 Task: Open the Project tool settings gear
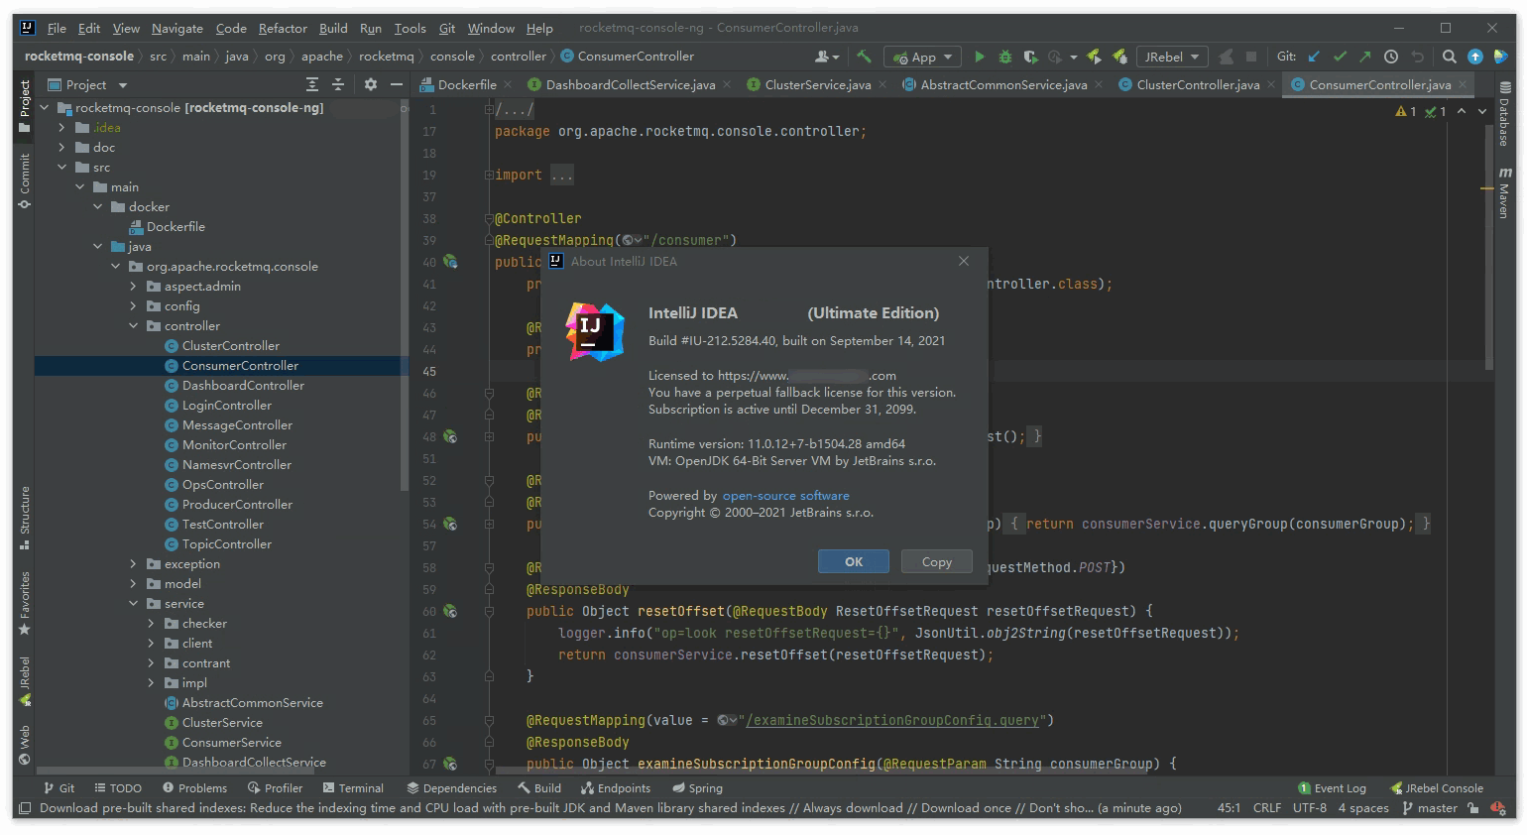[x=371, y=84]
